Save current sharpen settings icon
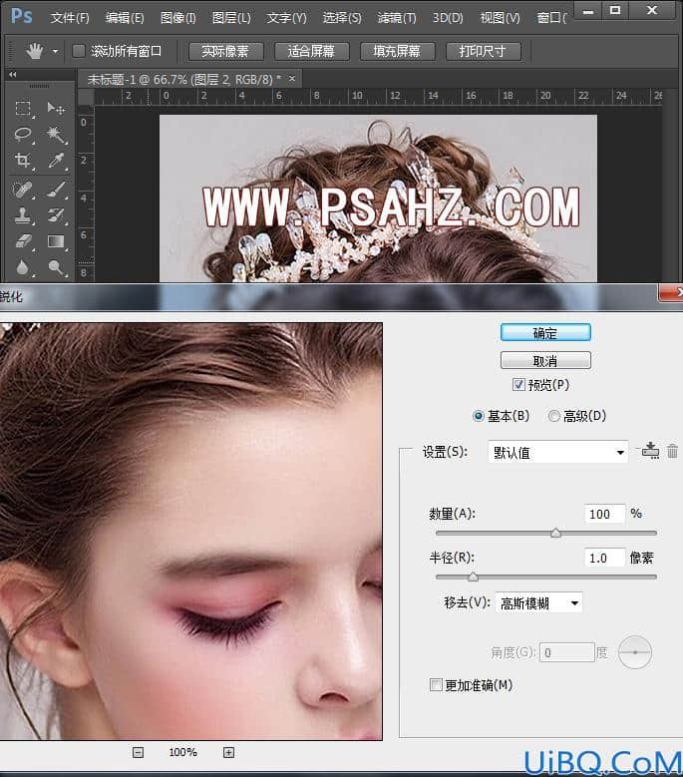Viewport: 683px width, 777px height. 650,451
